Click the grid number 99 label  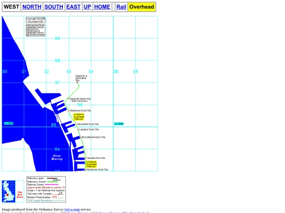click(58, 38)
